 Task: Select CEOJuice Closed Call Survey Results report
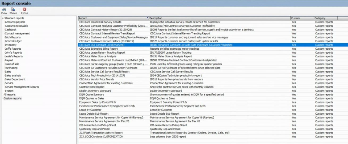coord(100,22)
